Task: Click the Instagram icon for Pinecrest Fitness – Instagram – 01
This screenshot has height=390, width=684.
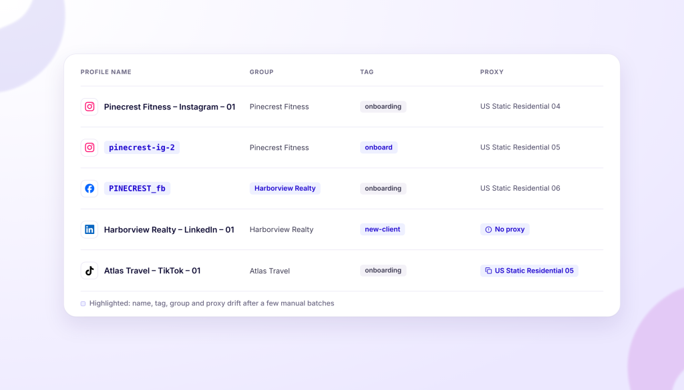Action: tap(90, 107)
